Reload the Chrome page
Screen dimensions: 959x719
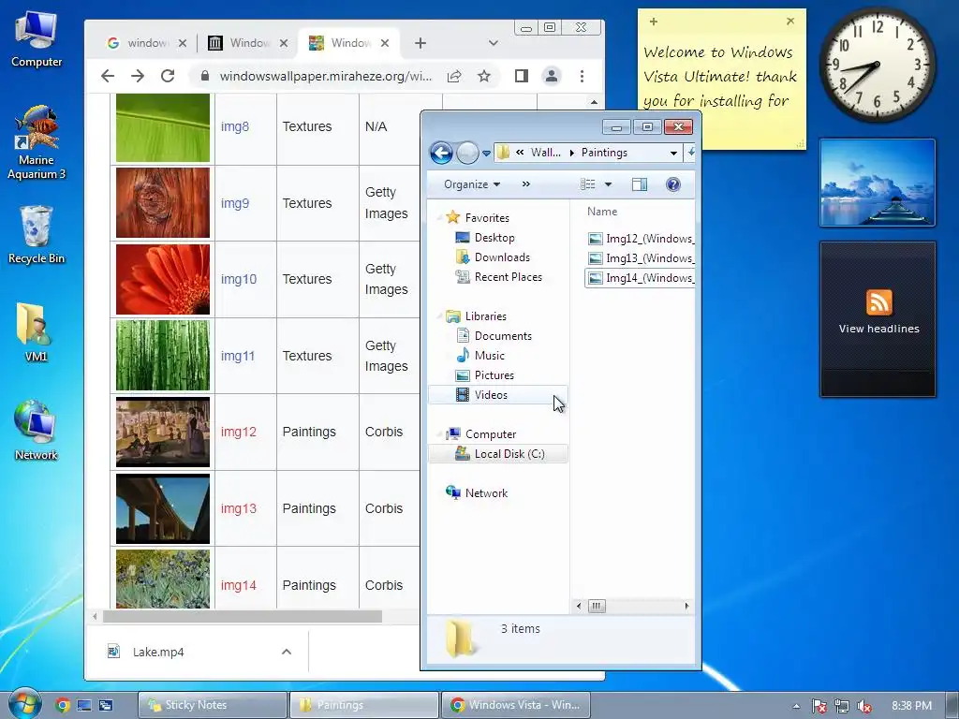point(168,76)
